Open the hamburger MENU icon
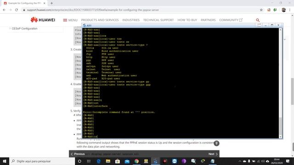Viewport: 294px width, 165px height. (65, 20)
